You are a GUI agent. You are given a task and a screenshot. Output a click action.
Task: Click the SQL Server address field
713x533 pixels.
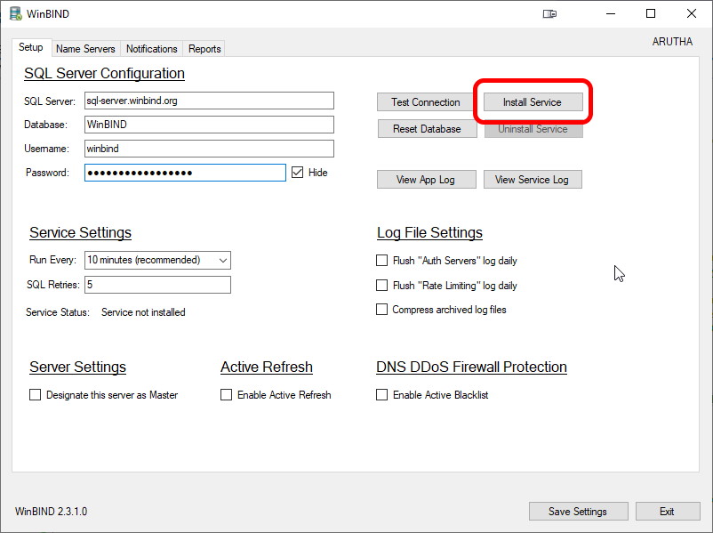[209, 101]
